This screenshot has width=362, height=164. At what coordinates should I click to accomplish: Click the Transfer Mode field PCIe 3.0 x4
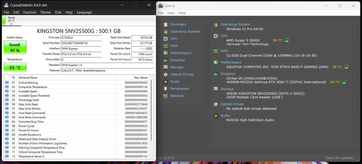pos(81,54)
